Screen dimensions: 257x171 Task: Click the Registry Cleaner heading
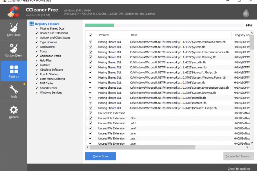(47, 24)
